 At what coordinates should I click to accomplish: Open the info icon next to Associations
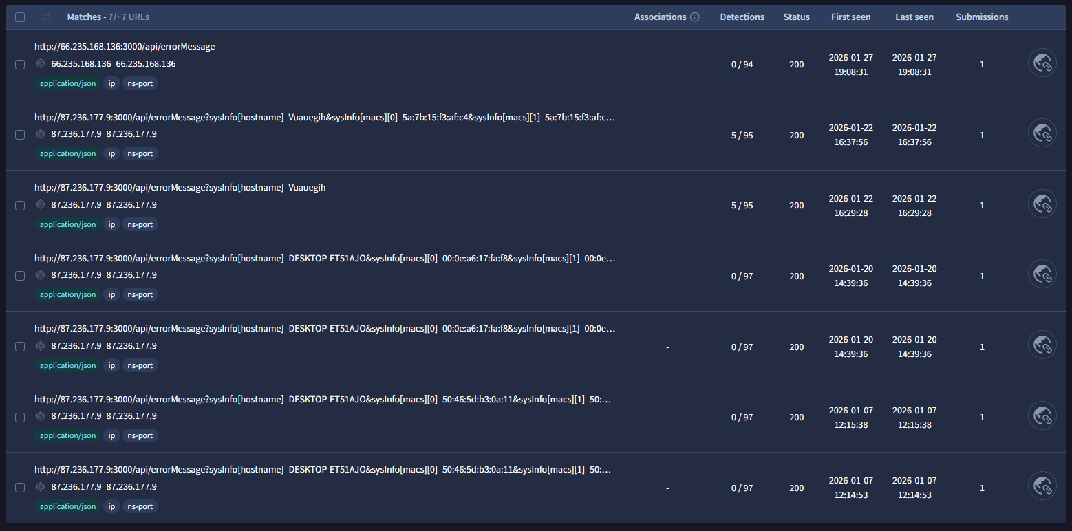tap(695, 17)
